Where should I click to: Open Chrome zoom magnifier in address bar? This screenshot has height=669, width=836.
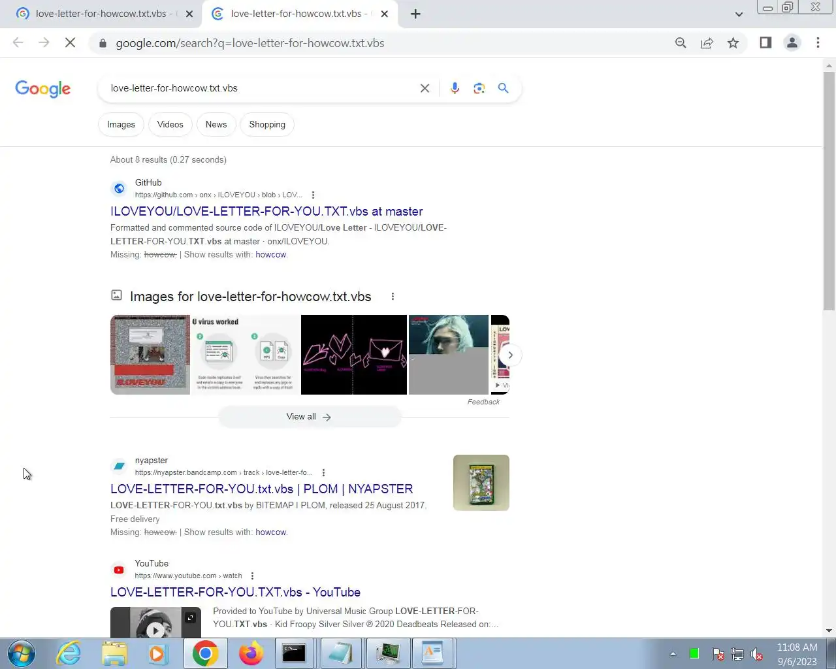(681, 43)
